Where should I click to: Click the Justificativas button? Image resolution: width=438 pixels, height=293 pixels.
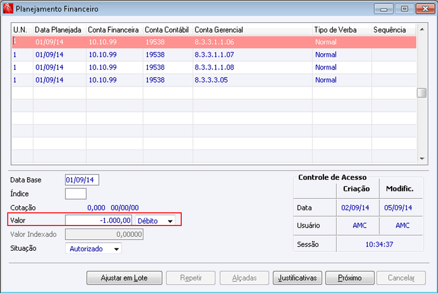(x=297, y=278)
